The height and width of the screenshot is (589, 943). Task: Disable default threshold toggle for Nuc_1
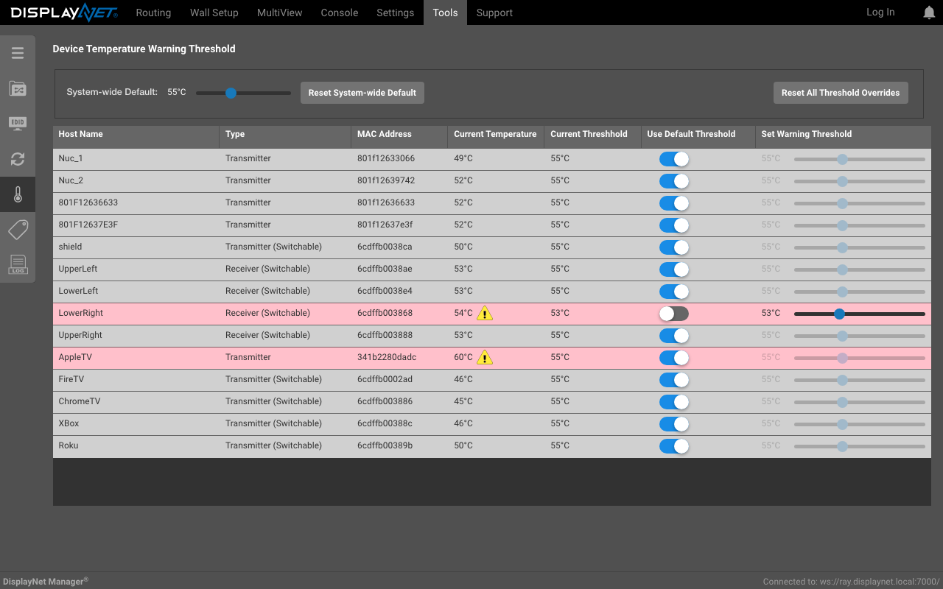pos(674,159)
